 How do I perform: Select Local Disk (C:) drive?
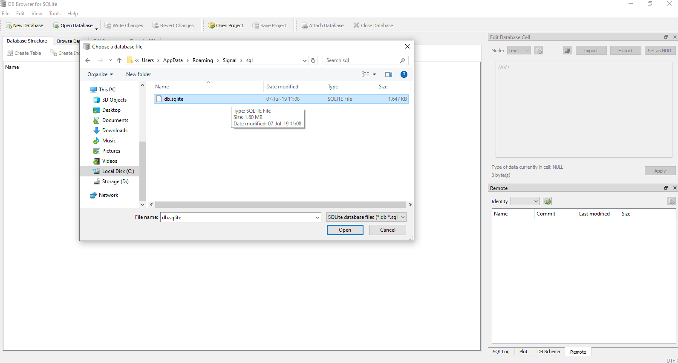[x=113, y=171]
